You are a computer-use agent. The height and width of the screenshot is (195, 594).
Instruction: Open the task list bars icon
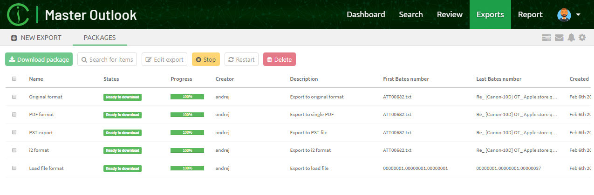[x=546, y=38]
